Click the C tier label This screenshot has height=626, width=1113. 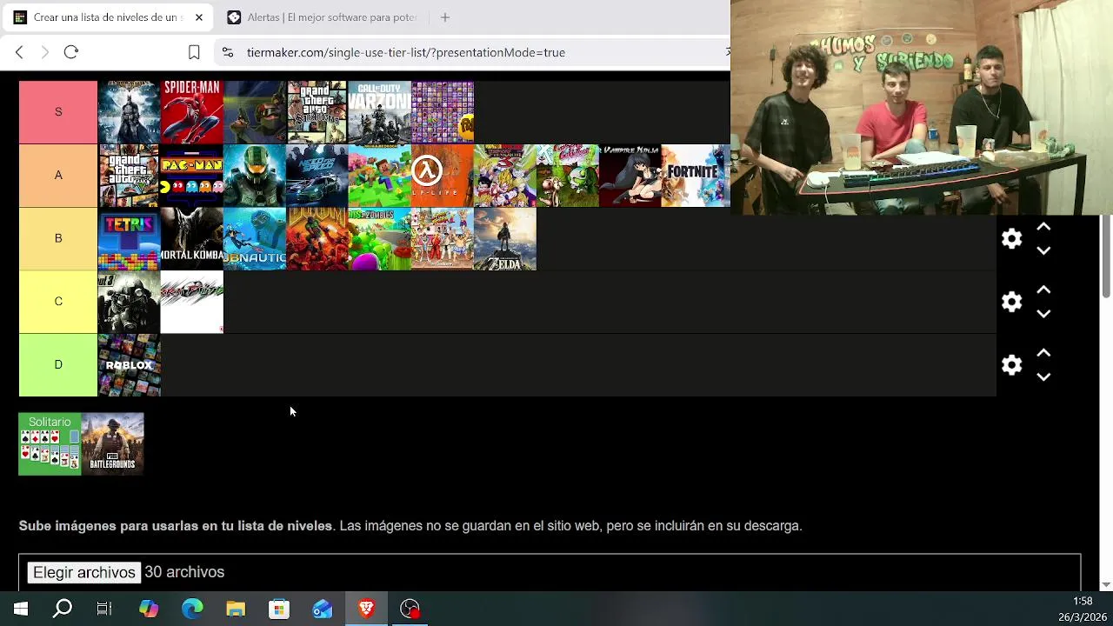click(x=58, y=302)
